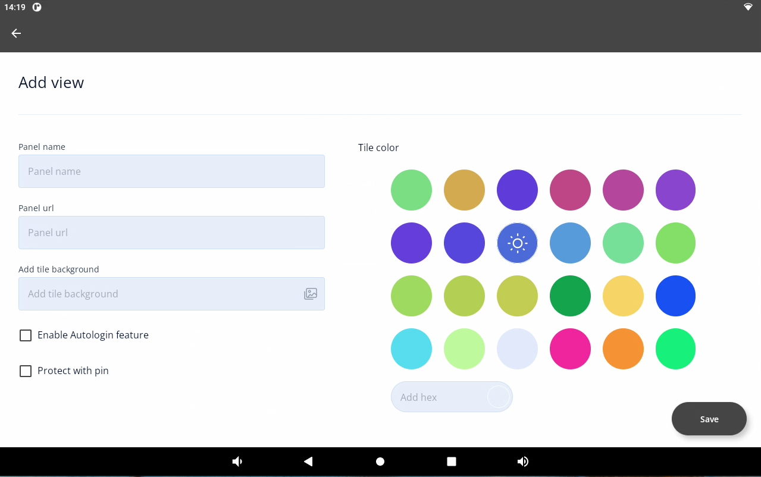The height and width of the screenshot is (477, 761).
Task: Click the image picker icon in tile background
Action: (x=311, y=294)
